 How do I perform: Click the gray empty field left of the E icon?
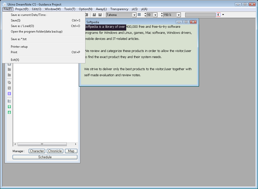(x=200, y=15)
